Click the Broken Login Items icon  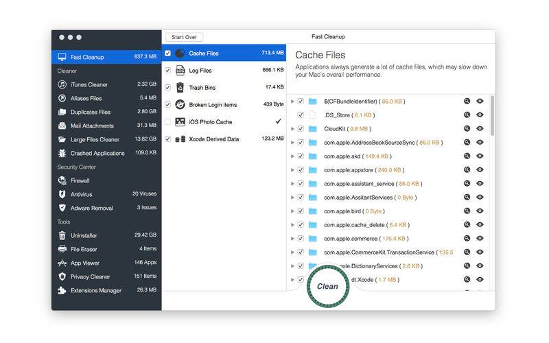(180, 104)
